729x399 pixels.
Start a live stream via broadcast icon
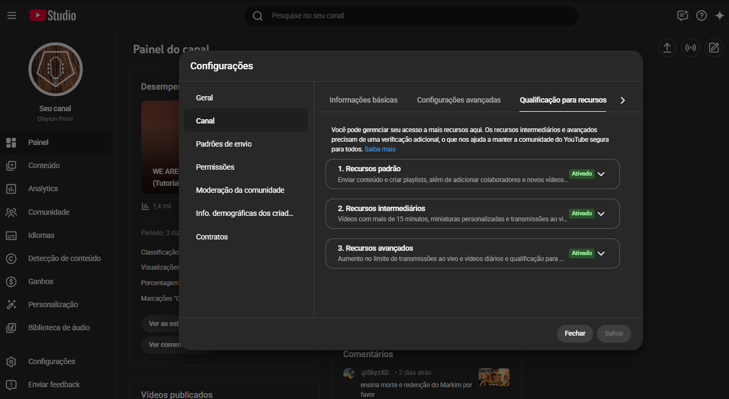click(690, 48)
